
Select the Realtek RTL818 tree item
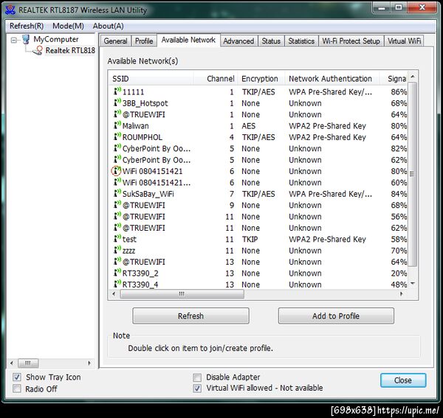70,50
